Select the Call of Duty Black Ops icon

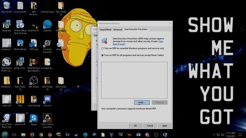[7, 121]
